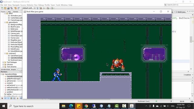194x109 pixels.
Task: Open the Debug menu
Action: click(41, 5)
